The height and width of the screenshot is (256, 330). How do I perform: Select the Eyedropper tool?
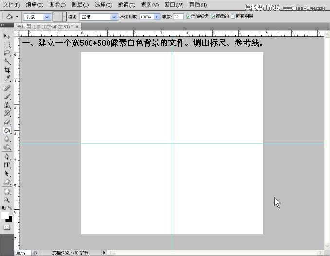click(7, 78)
